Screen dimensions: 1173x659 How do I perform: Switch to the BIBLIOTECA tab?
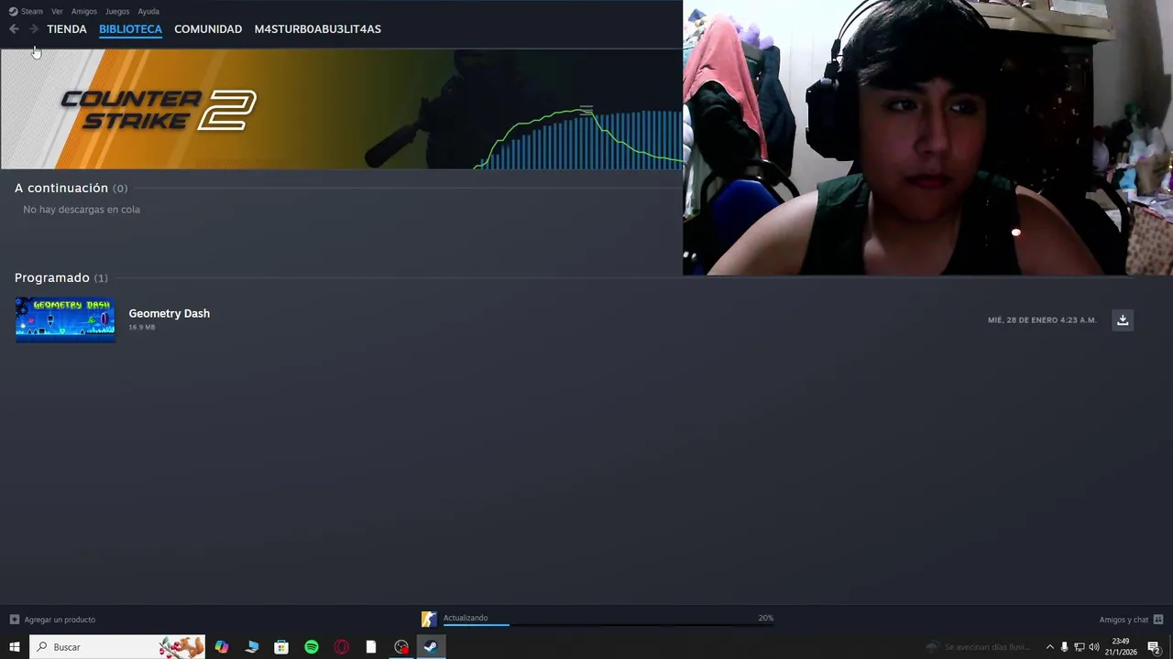coord(130,29)
